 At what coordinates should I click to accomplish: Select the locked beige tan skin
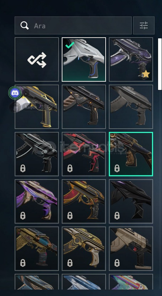(x=131, y=249)
